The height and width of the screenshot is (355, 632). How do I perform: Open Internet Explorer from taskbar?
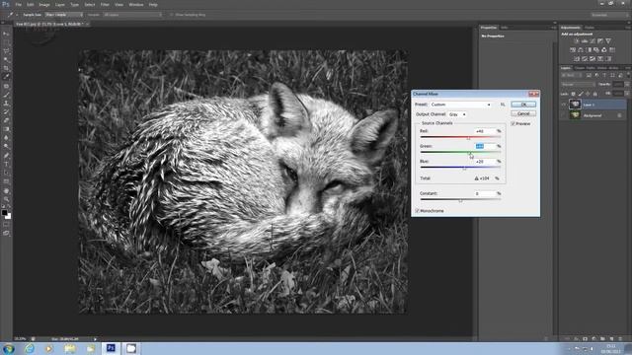(x=29, y=348)
